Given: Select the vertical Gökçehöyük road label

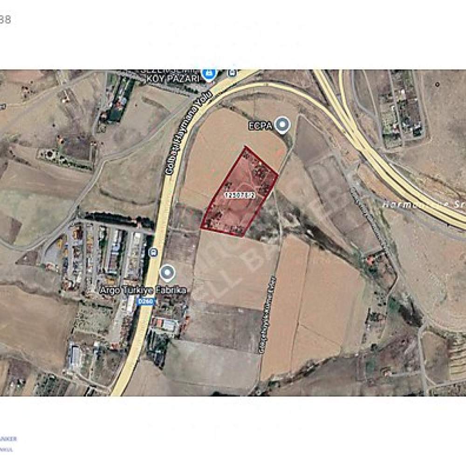Looking at the screenshot, I should click(x=267, y=315).
